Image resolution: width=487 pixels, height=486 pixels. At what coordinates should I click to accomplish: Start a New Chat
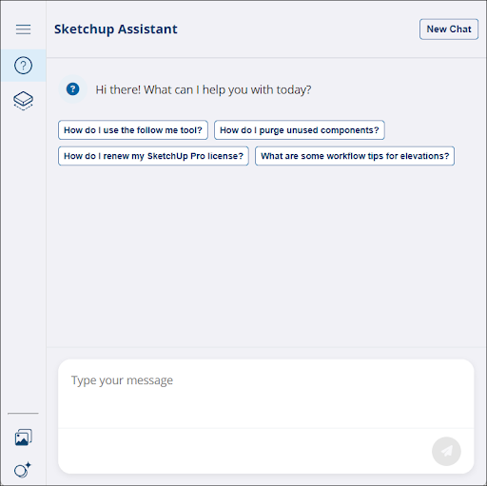click(449, 29)
